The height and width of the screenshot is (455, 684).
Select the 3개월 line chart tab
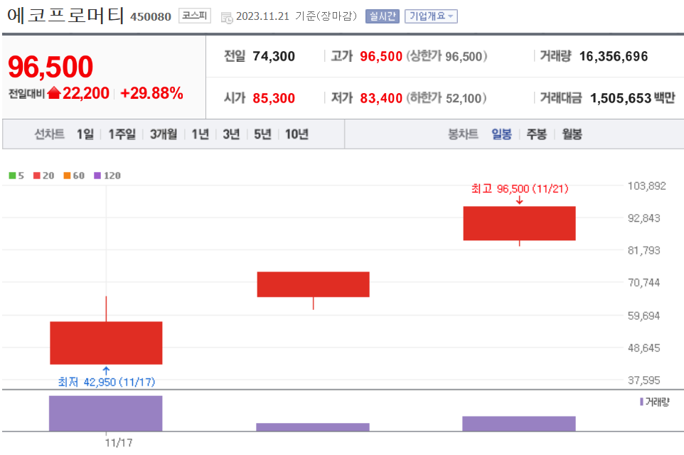[x=164, y=134]
